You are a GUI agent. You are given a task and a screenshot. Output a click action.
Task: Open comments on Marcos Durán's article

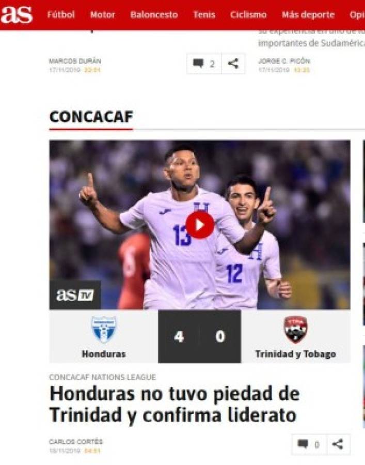point(204,64)
